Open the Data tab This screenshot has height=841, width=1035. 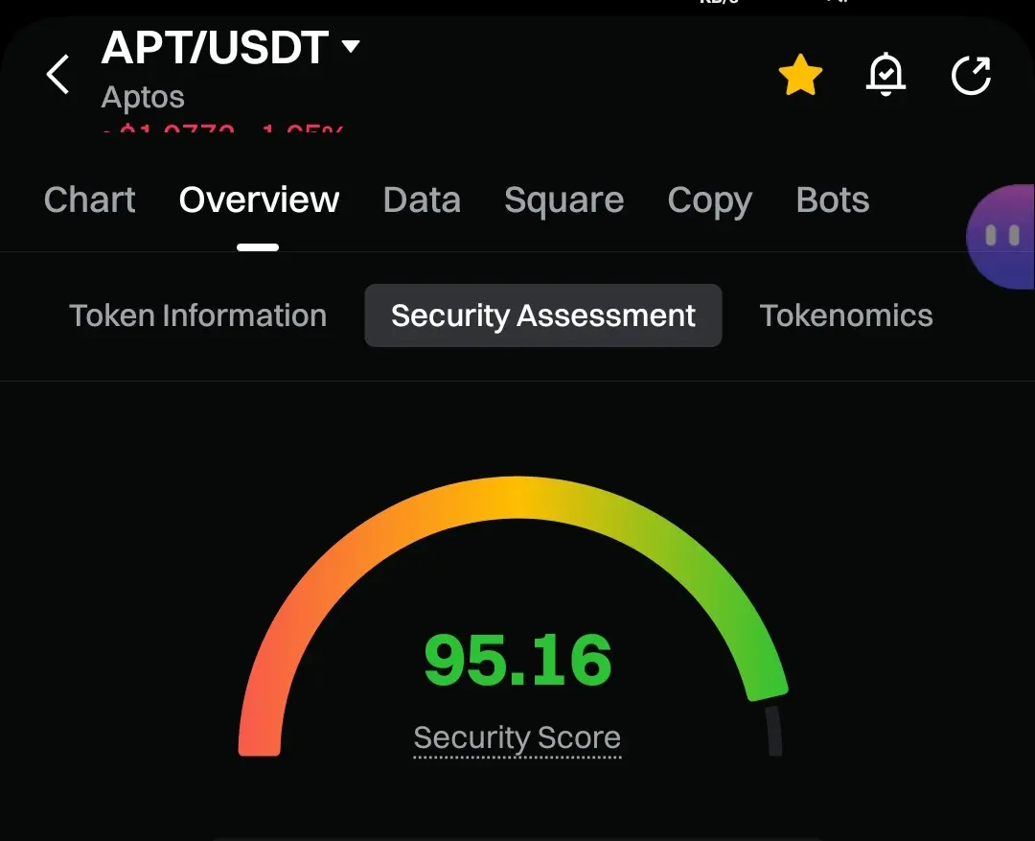coord(422,199)
